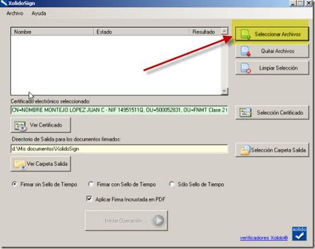Minimize the XolidoSign window
The width and height of the screenshot is (315, 249).
(x=293, y=3)
